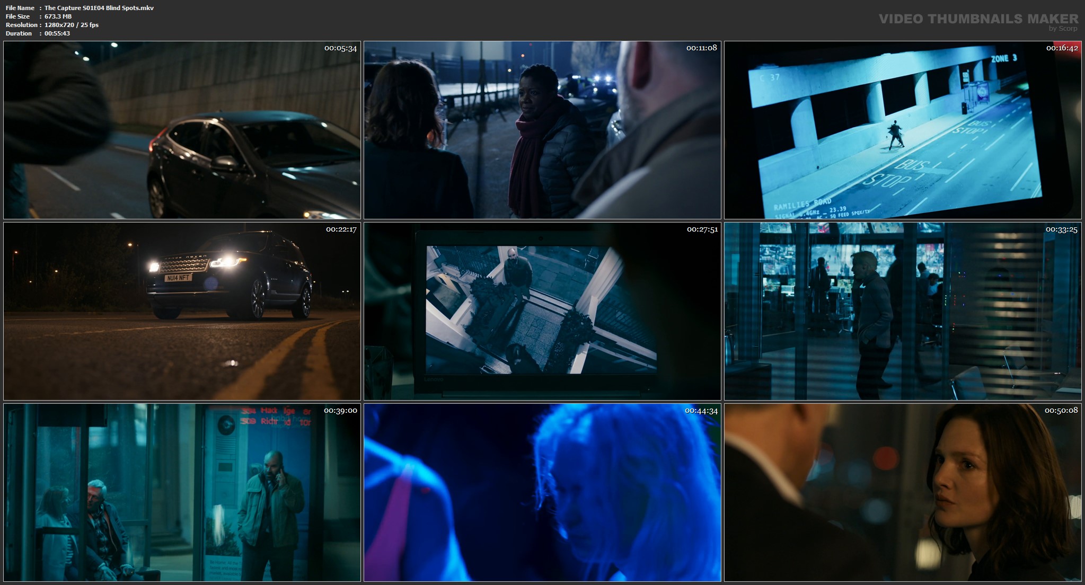Open the 00:11:08 thumbnail frame

(x=542, y=130)
